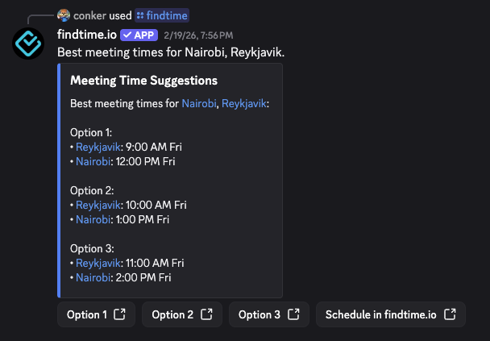Click the Meeting Time Suggestions title
This screenshot has height=341, width=490.
pyautogui.click(x=143, y=81)
